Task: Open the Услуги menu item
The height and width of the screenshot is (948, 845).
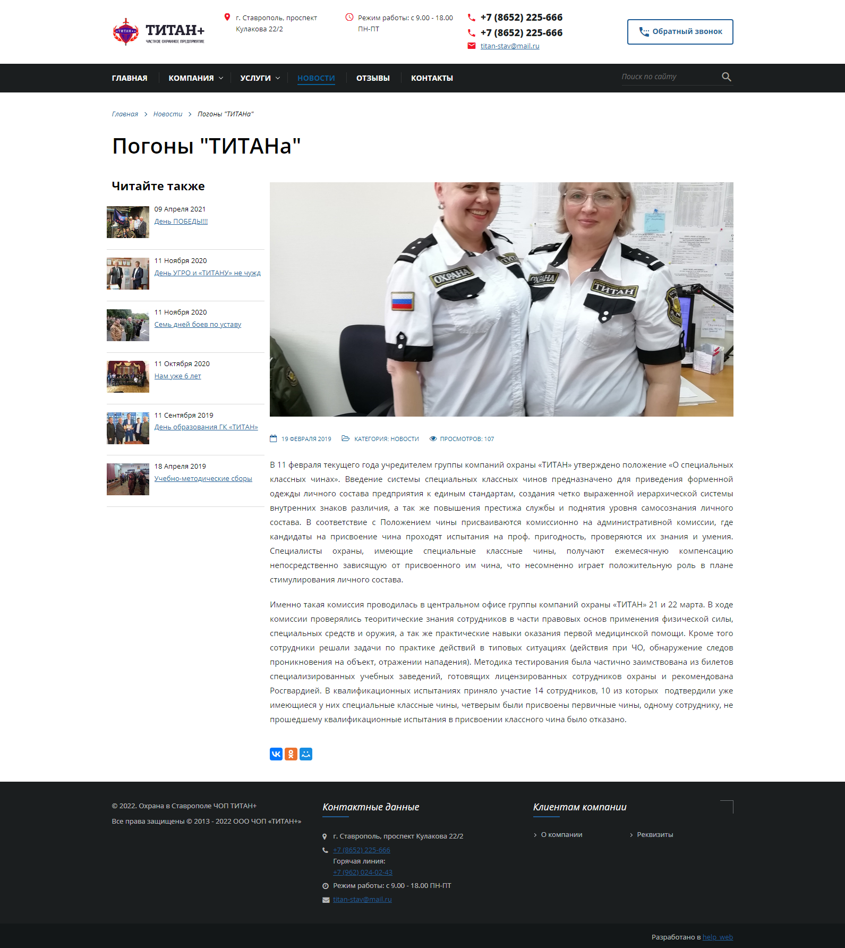Action: click(255, 78)
